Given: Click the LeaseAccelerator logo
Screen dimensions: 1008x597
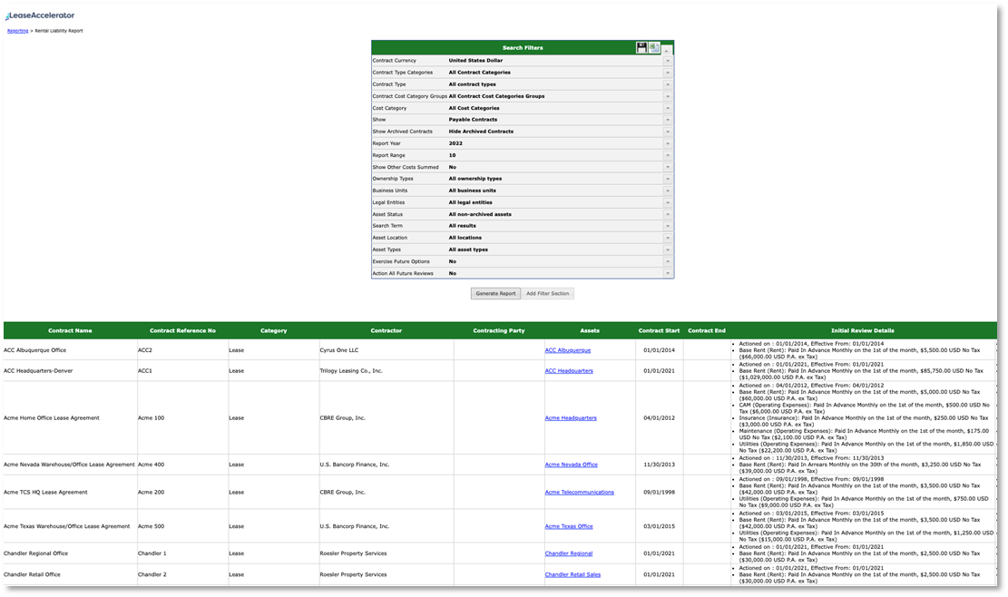Looking at the screenshot, I should pyautogui.click(x=40, y=15).
